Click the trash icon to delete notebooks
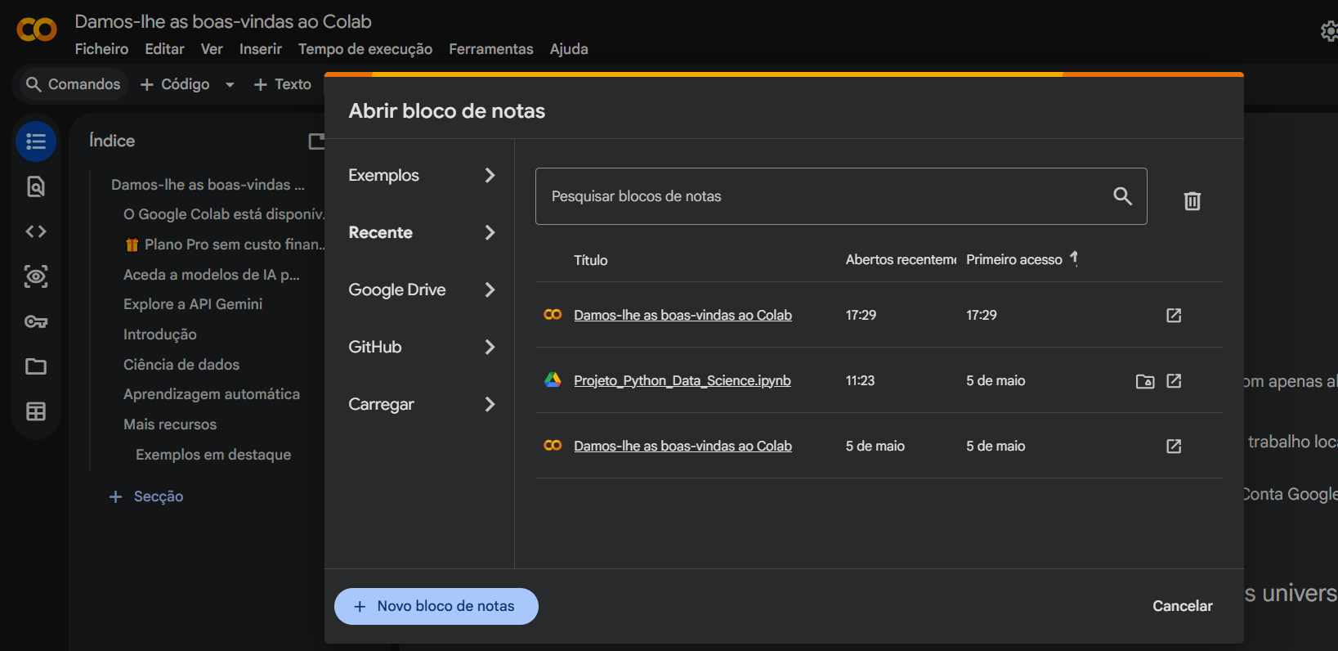This screenshot has height=651, width=1338. (x=1193, y=200)
